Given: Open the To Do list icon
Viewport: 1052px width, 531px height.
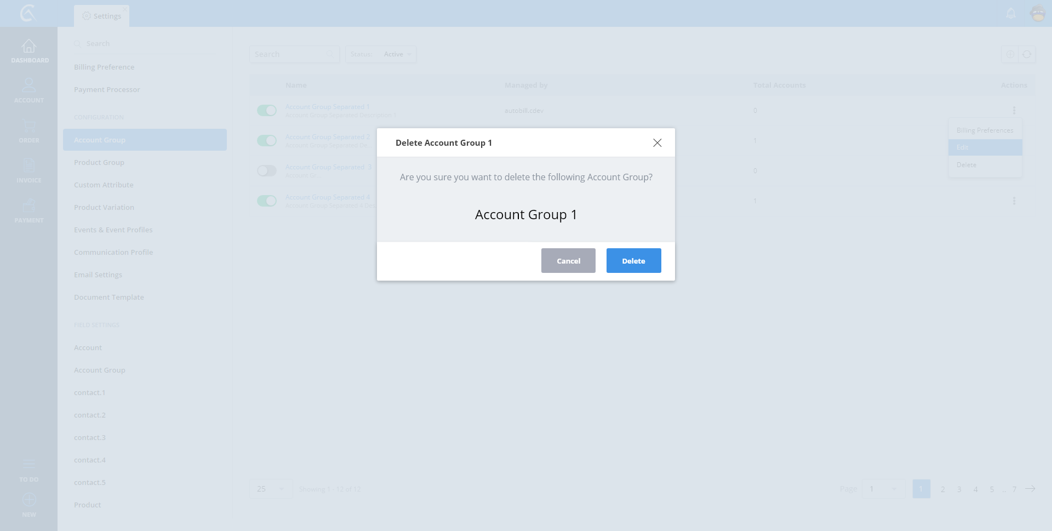Looking at the screenshot, I should (28, 465).
